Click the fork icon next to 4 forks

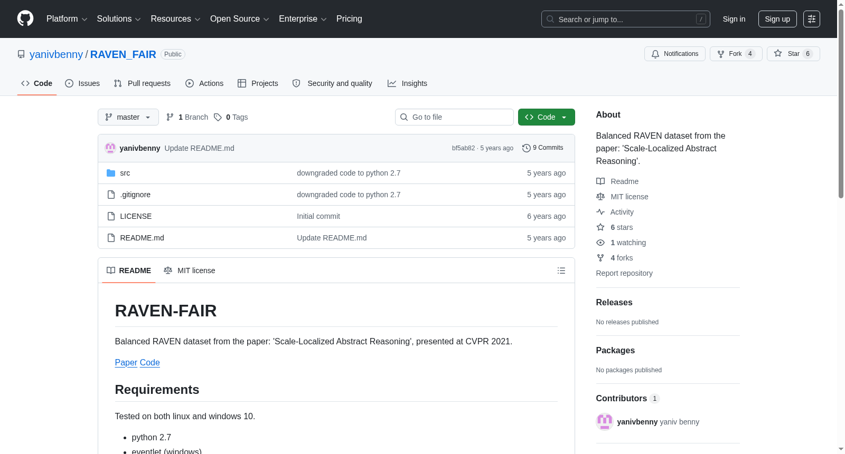600,258
